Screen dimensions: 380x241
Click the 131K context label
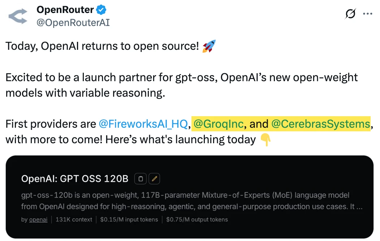74,219
